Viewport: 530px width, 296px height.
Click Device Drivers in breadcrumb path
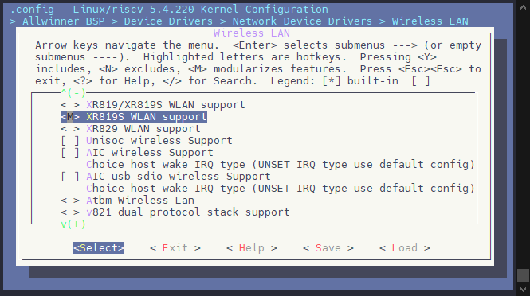168,21
